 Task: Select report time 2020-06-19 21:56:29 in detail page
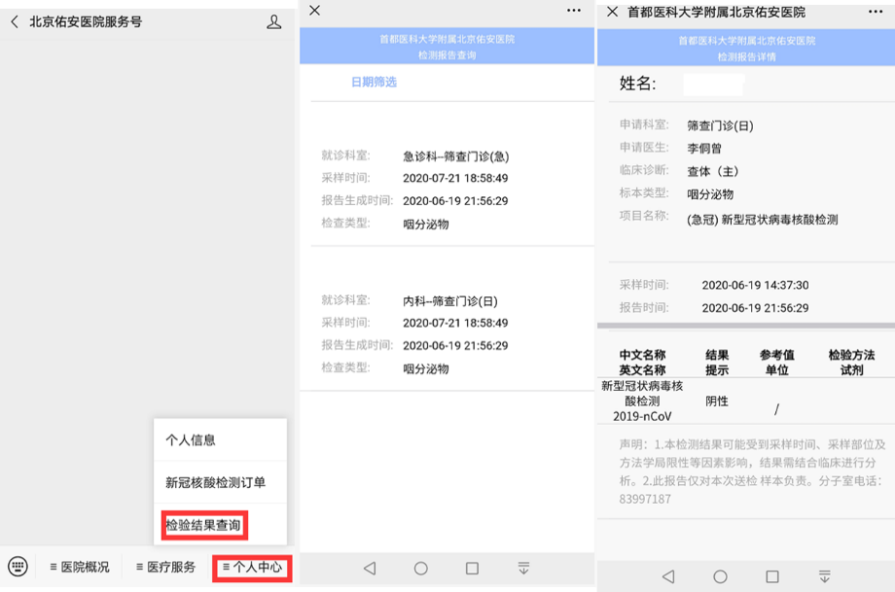pos(755,308)
